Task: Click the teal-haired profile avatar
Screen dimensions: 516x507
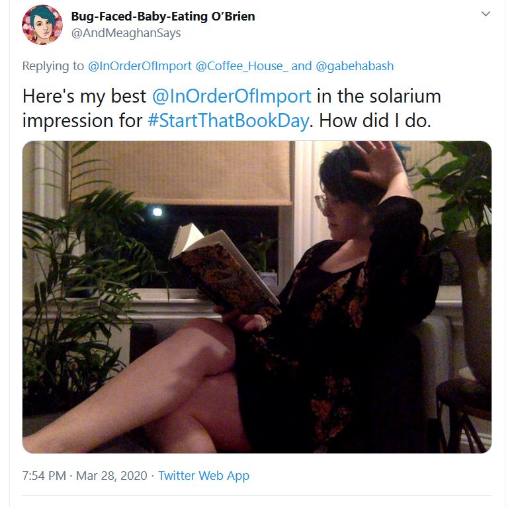Action: click(x=42, y=24)
